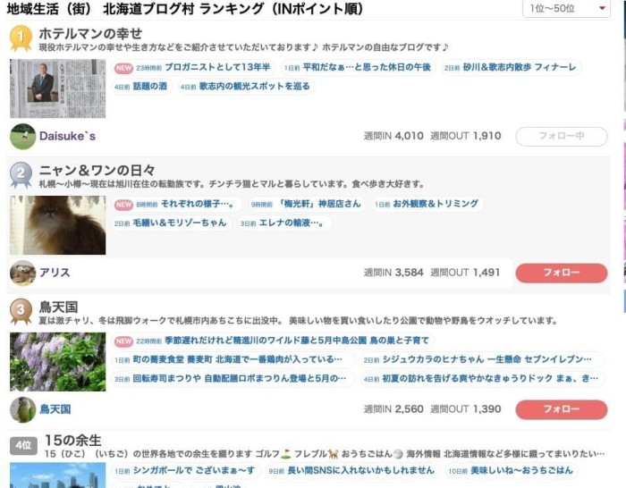Follow アリス with the red フォロー button
This screenshot has width=626, height=488.
tap(562, 273)
